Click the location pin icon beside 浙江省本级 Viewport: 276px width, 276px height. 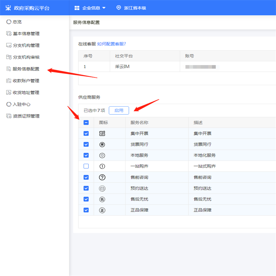pyautogui.click(x=118, y=8)
